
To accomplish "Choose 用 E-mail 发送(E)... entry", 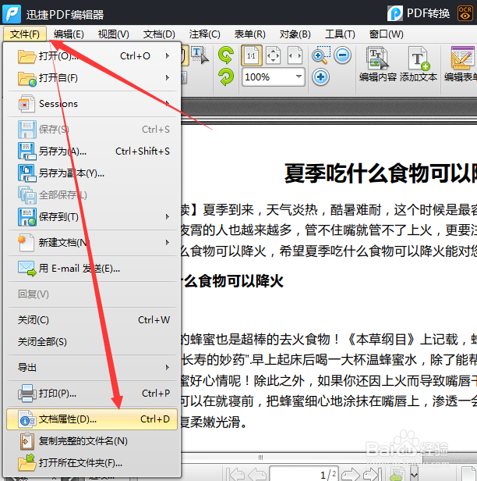I will click(92, 269).
